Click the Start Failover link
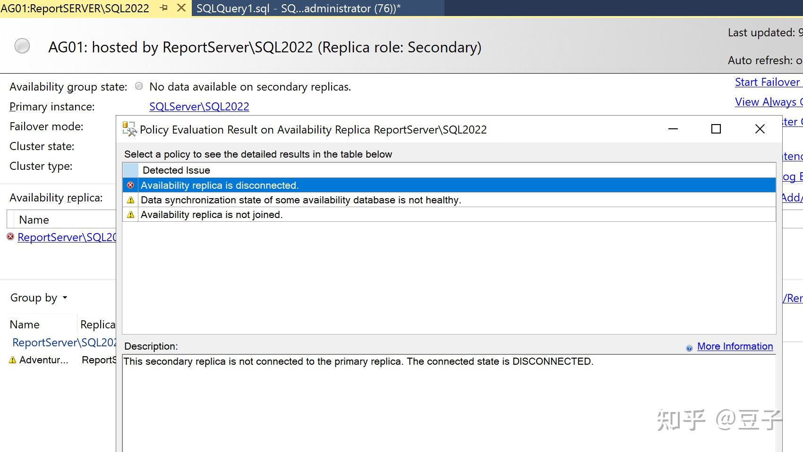 (x=767, y=82)
